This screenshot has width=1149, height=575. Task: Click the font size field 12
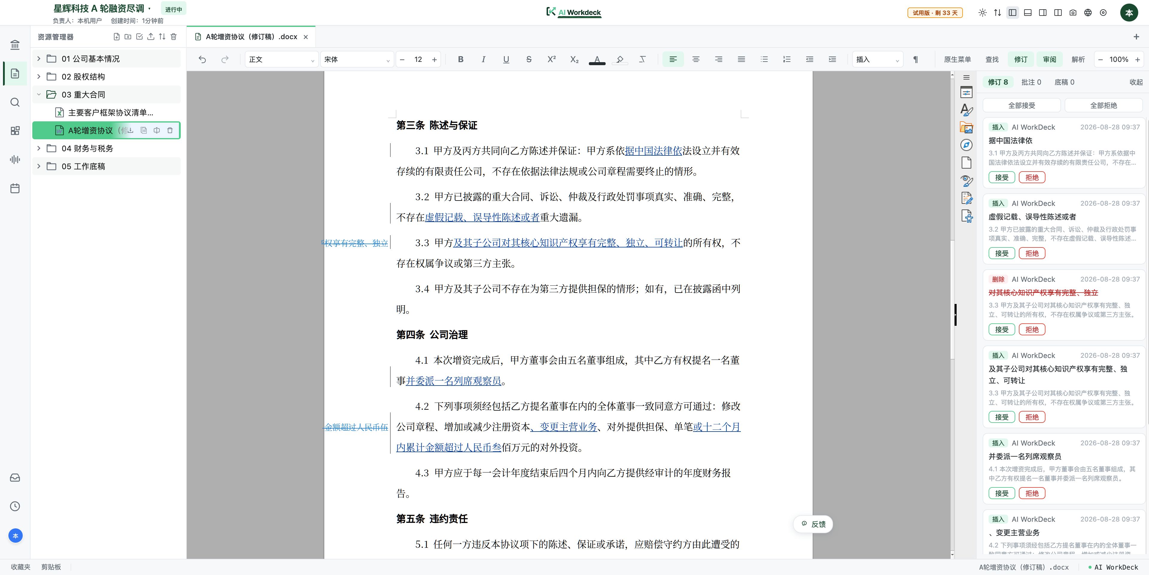click(x=418, y=60)
